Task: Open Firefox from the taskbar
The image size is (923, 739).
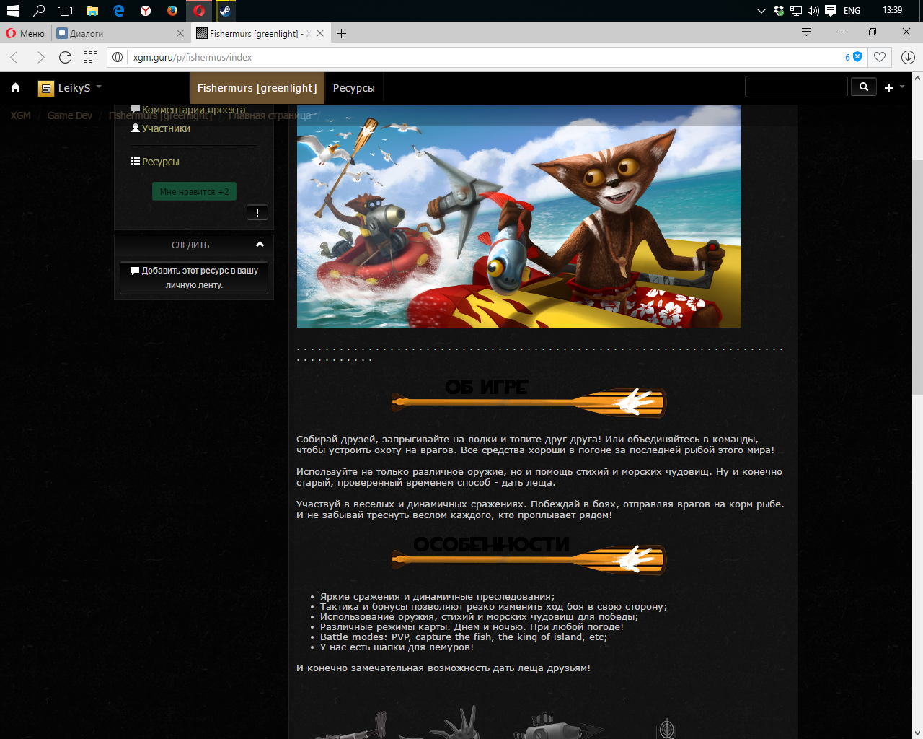Action: (172, 10)
